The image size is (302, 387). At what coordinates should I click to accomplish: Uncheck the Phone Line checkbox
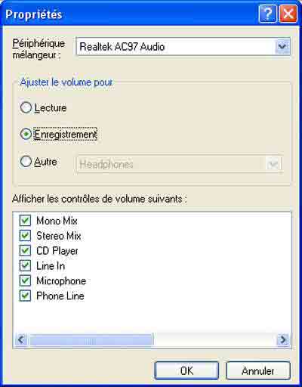[25, 296]
